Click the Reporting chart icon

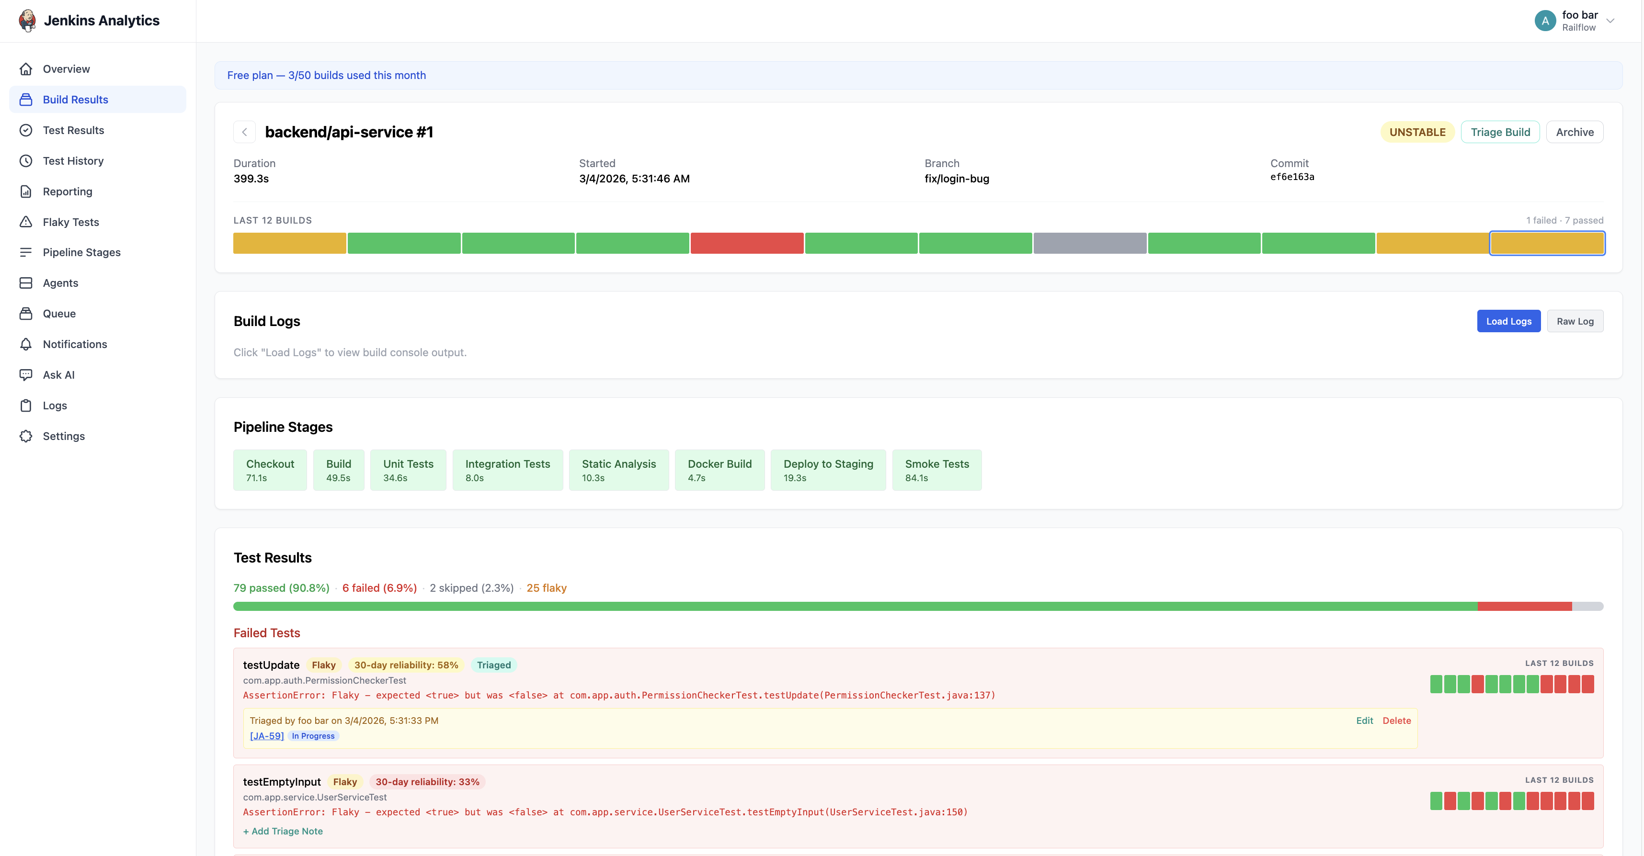(x=25, y=191)
